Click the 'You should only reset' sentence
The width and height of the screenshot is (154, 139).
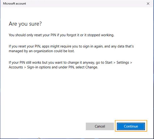pos(61,35)
